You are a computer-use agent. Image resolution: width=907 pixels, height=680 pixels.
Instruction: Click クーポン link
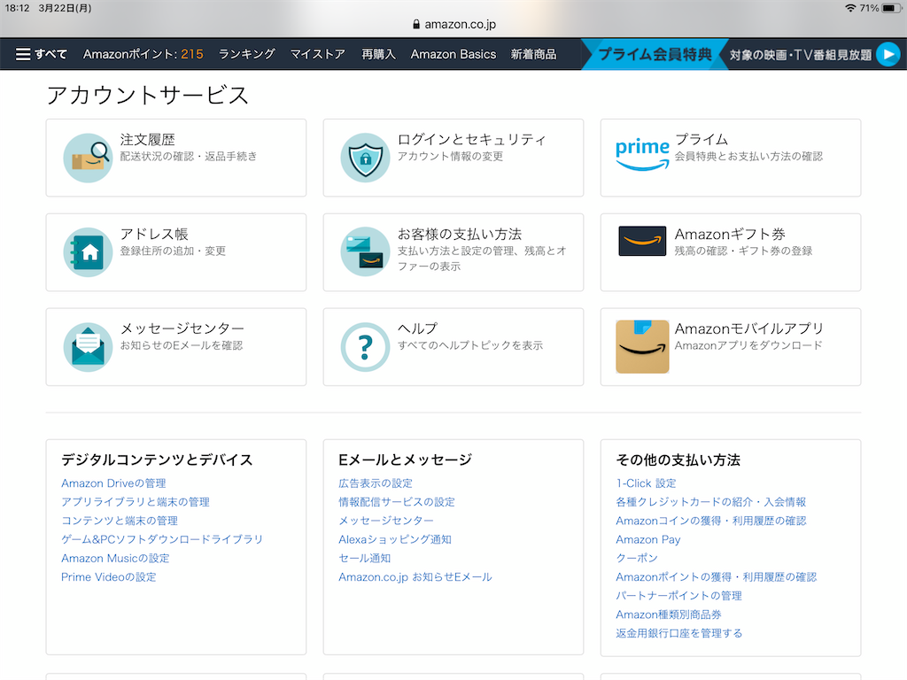(637, 558)
